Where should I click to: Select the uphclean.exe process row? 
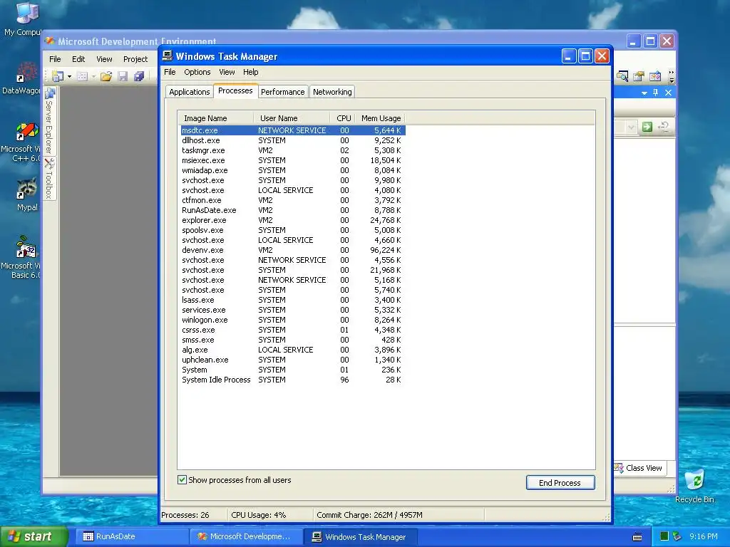pos(293,360)
